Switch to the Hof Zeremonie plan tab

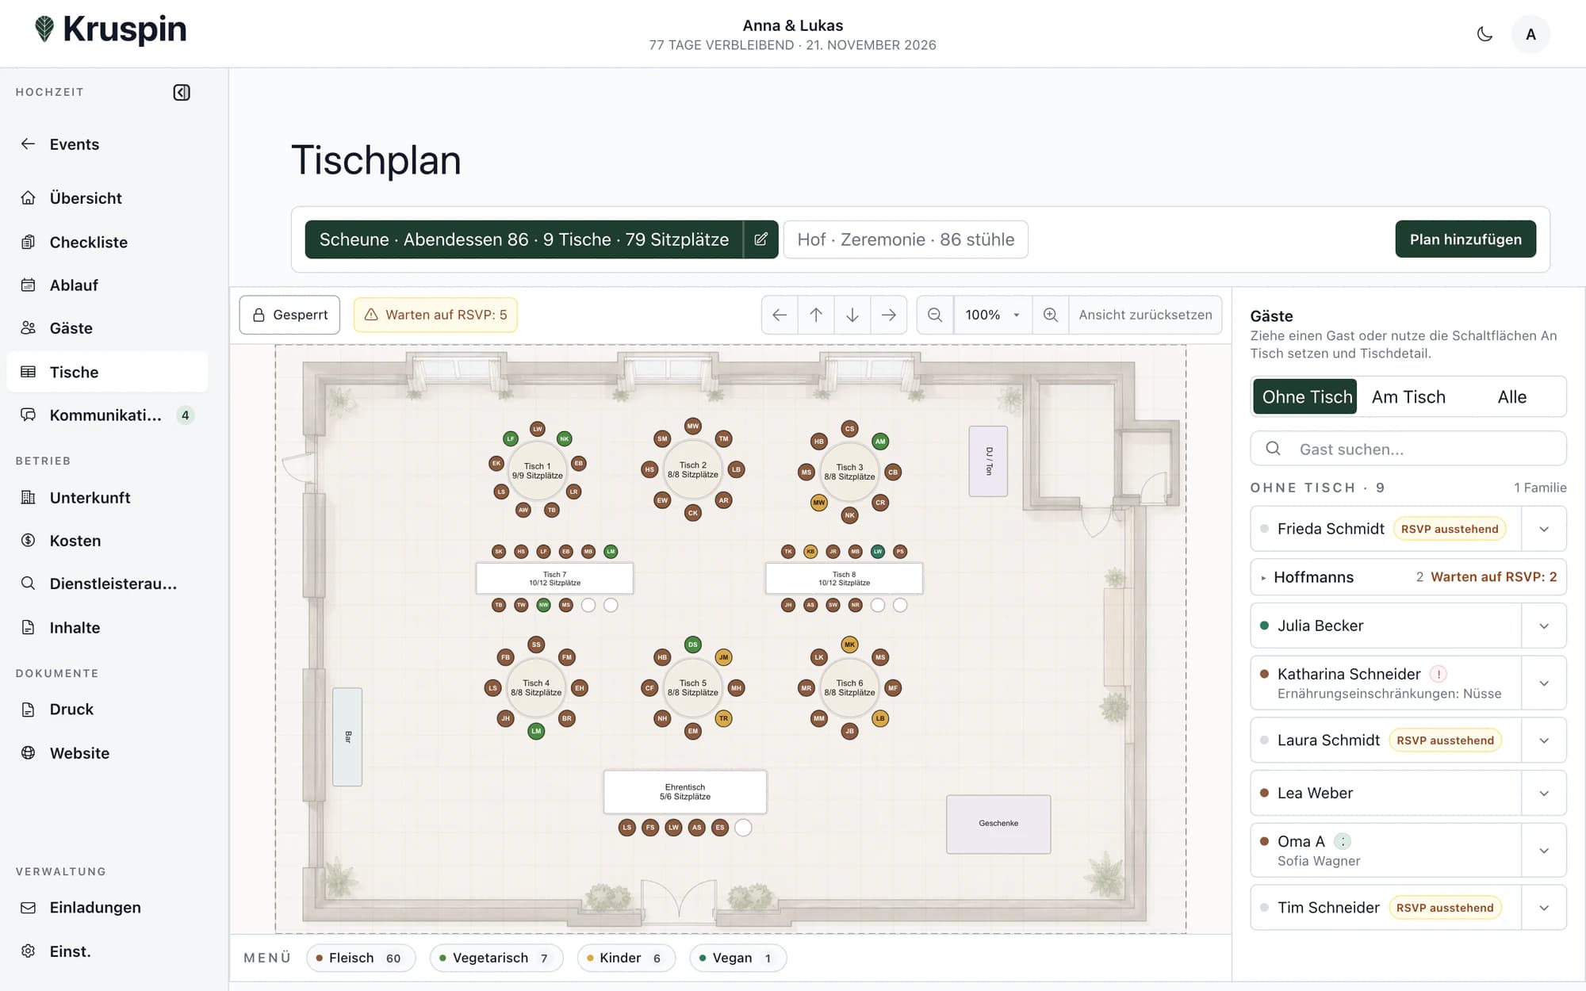[x=906, y=239]
